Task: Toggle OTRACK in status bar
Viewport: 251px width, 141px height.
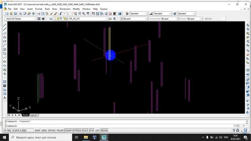Action: (x=77, y=130)
